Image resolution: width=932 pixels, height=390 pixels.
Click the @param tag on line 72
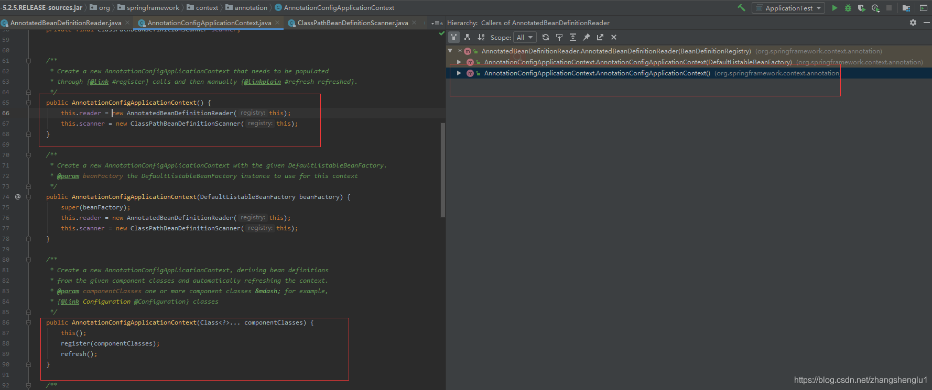[68, 176]
